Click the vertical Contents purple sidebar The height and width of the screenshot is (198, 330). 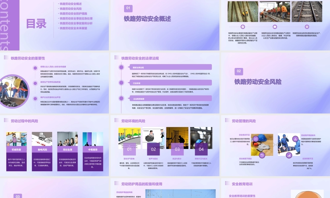pyautogui.click(x=10, y=25)
